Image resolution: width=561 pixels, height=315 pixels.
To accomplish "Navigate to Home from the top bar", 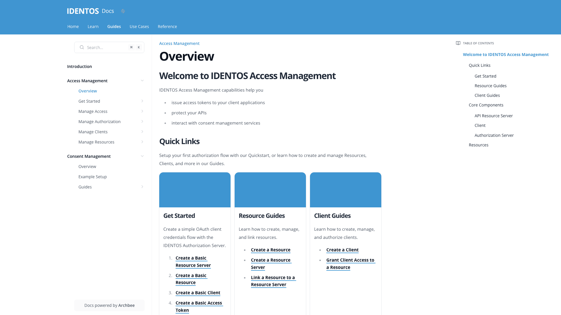I will pos(73,26).
